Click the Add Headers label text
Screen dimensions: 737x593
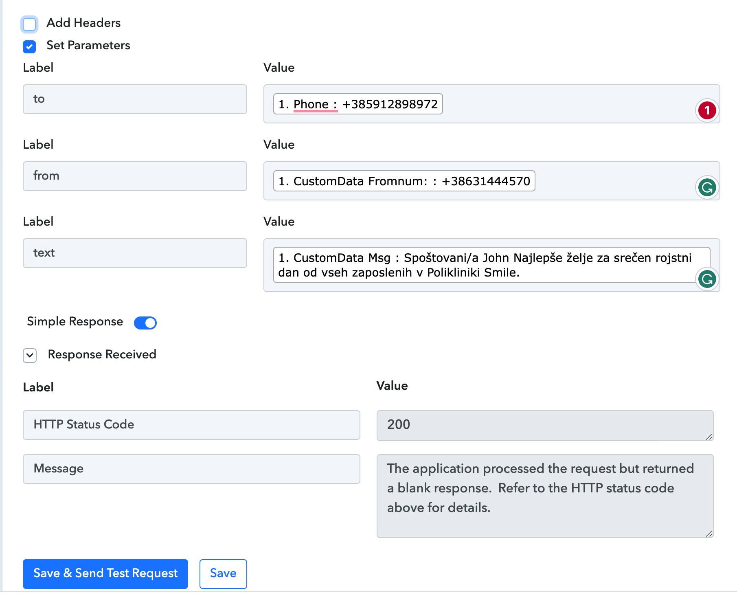pos(83,23)
